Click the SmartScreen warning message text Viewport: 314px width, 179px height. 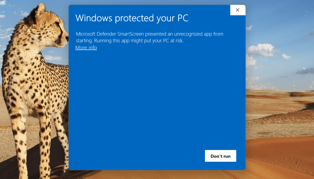[x=149, y=37]
